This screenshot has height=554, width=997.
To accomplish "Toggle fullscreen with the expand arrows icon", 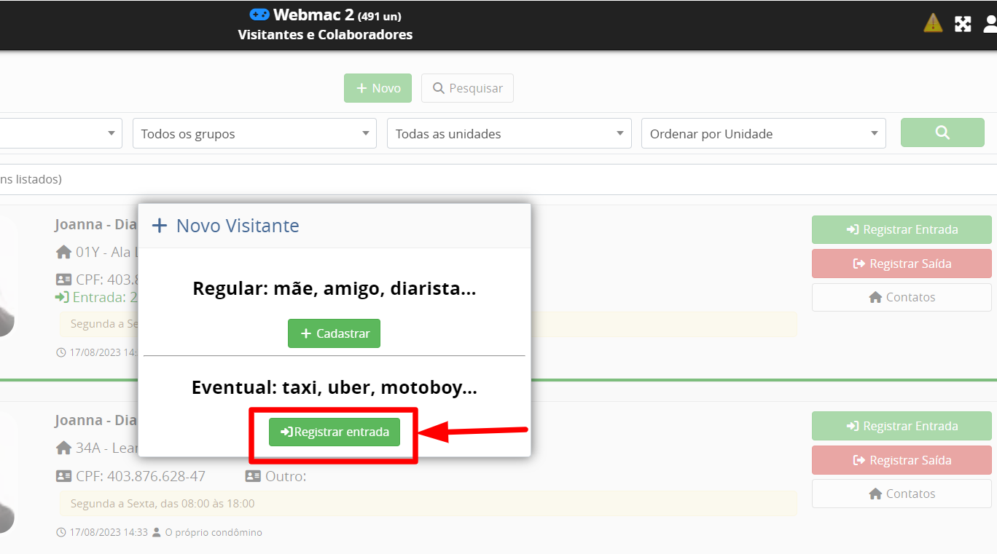I will pos(963,24).
